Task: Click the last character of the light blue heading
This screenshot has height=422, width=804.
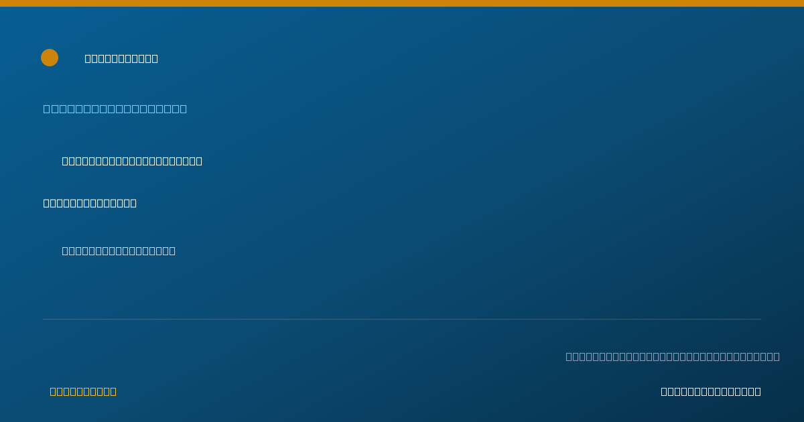Action: click(x=184, y=109)
